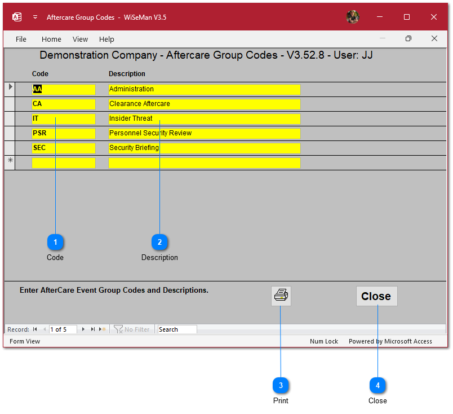This screenshot has width=453, height=414.
Task: Open the File menu
Action: point(21,39)
